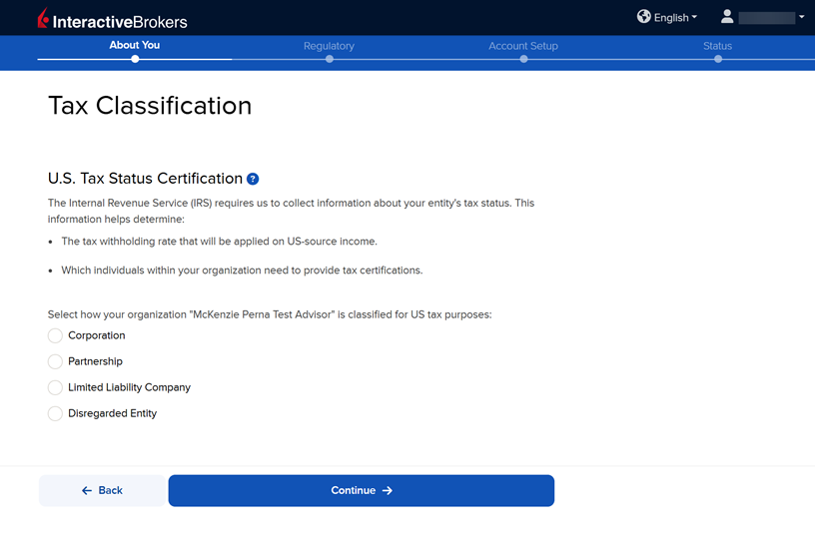This screenshot has height=545, width=815.
Task: Click the user profile icon
Action: (727, 17)
